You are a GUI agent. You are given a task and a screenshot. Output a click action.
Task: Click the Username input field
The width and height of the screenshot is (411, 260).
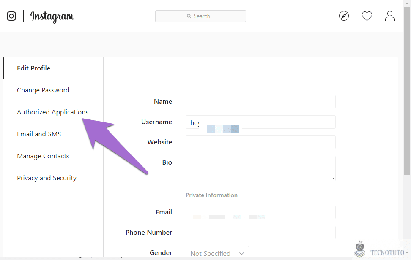pyautogui.click(x=260, y=122)
